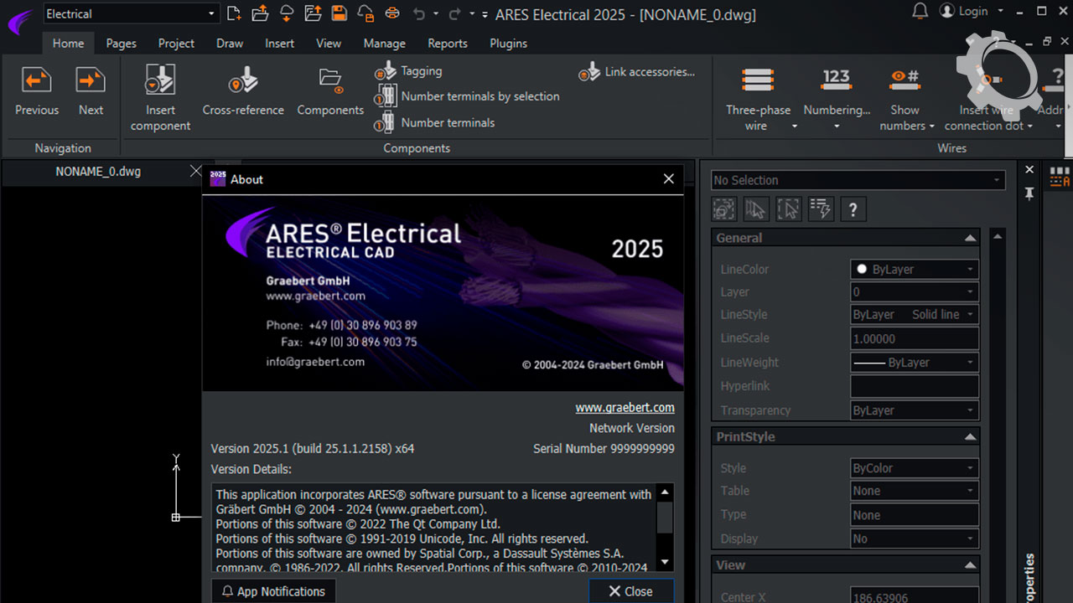This screenshot has height=603, width=1073.
Task: Click the Tagging tool
Action: point(409,71)
